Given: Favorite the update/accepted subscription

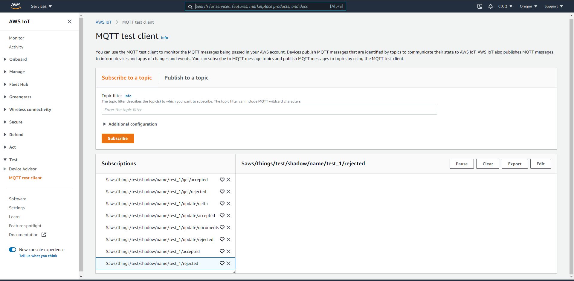Looking at the screenshot, I should point(222,216).
